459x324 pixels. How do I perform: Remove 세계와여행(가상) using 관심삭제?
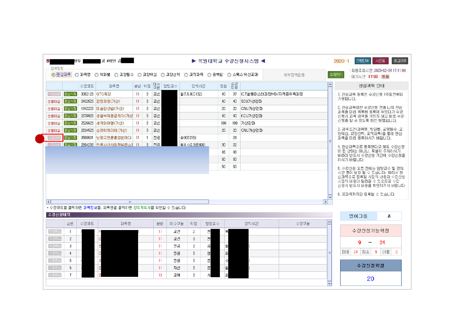pyautogui.click(x=70, y=123)
